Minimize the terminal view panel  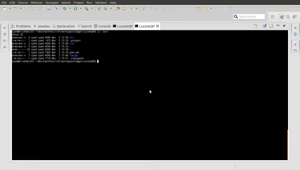click(278, 26)
